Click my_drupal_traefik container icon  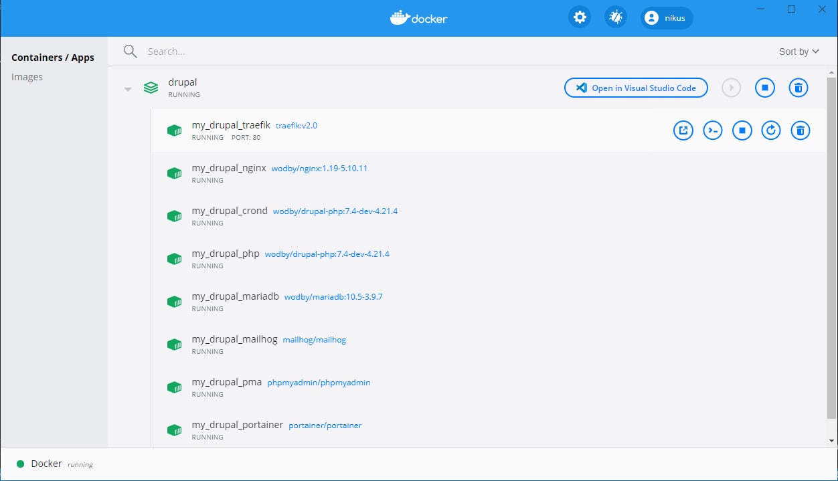(x=175, y=130)
